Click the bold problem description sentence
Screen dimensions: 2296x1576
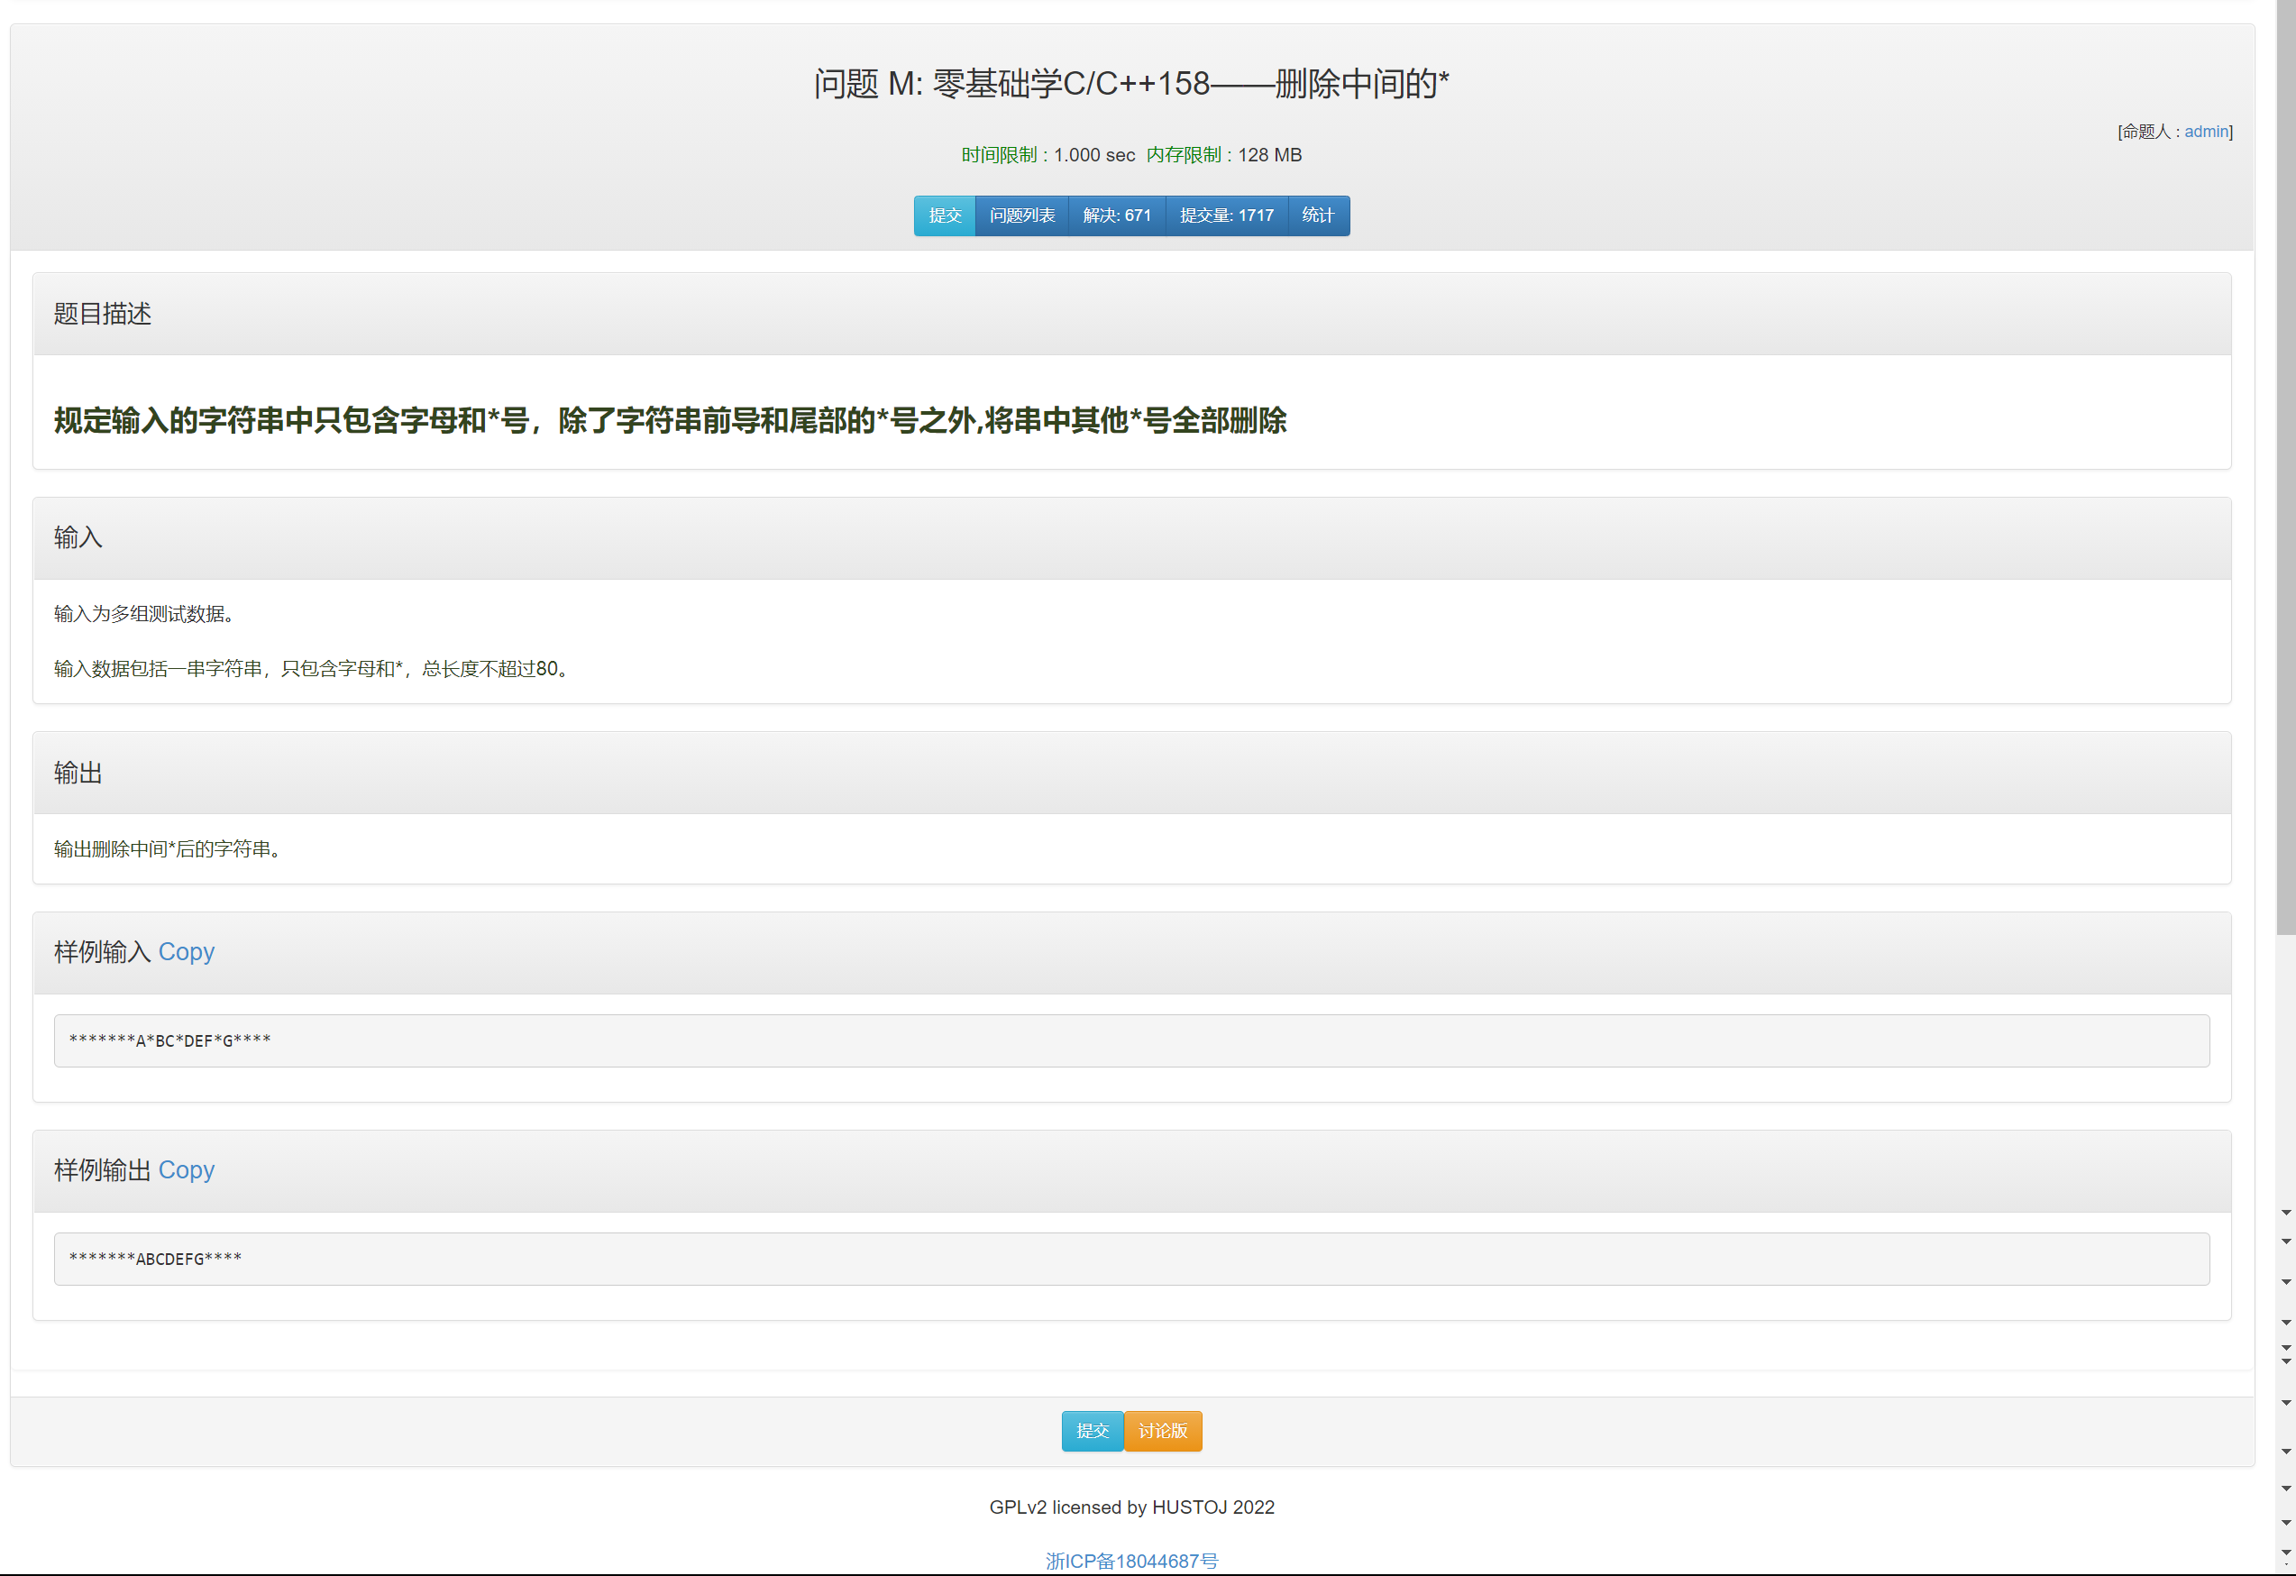point(669,421)
